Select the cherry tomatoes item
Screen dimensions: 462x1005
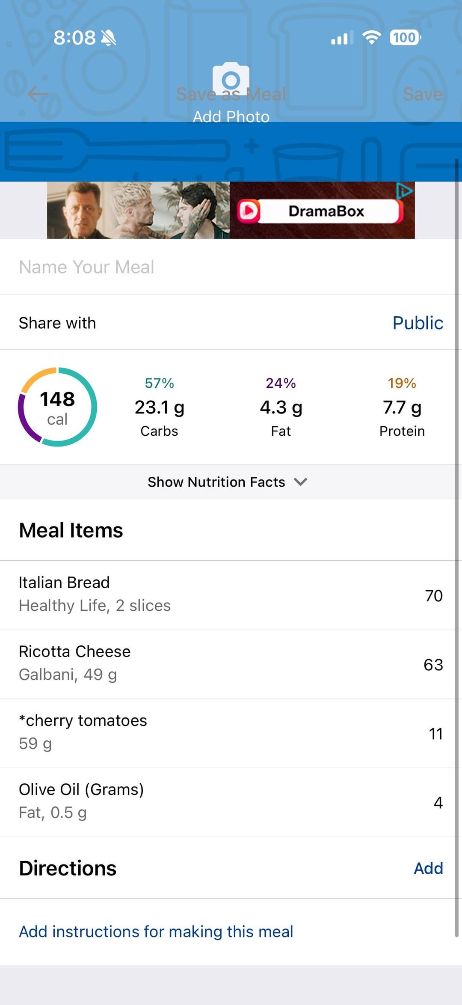(x=228, y=734)
